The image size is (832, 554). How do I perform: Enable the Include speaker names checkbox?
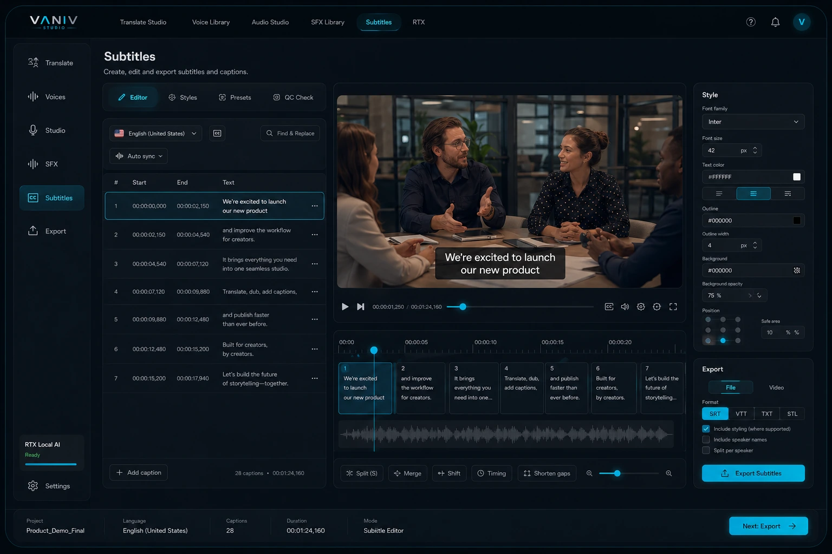[x=706, y=439]
